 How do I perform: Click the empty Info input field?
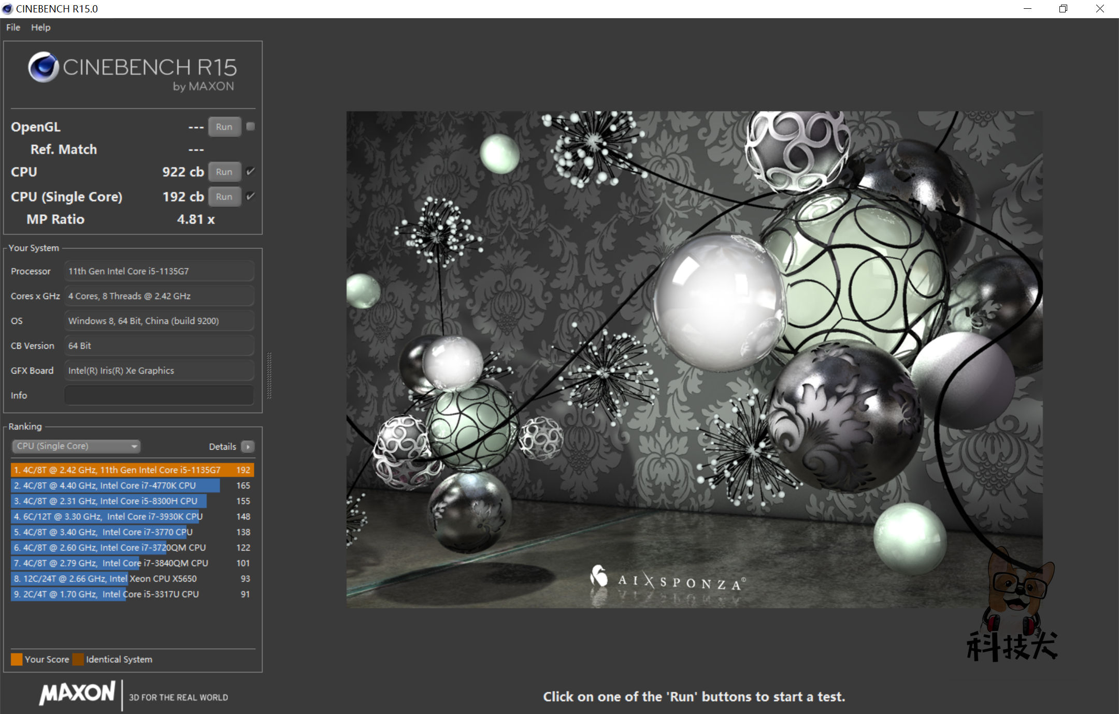pyautogui.click(x=159, y=395)
